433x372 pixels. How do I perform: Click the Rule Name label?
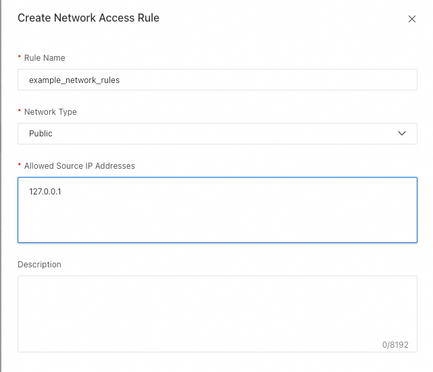(45, 58)
